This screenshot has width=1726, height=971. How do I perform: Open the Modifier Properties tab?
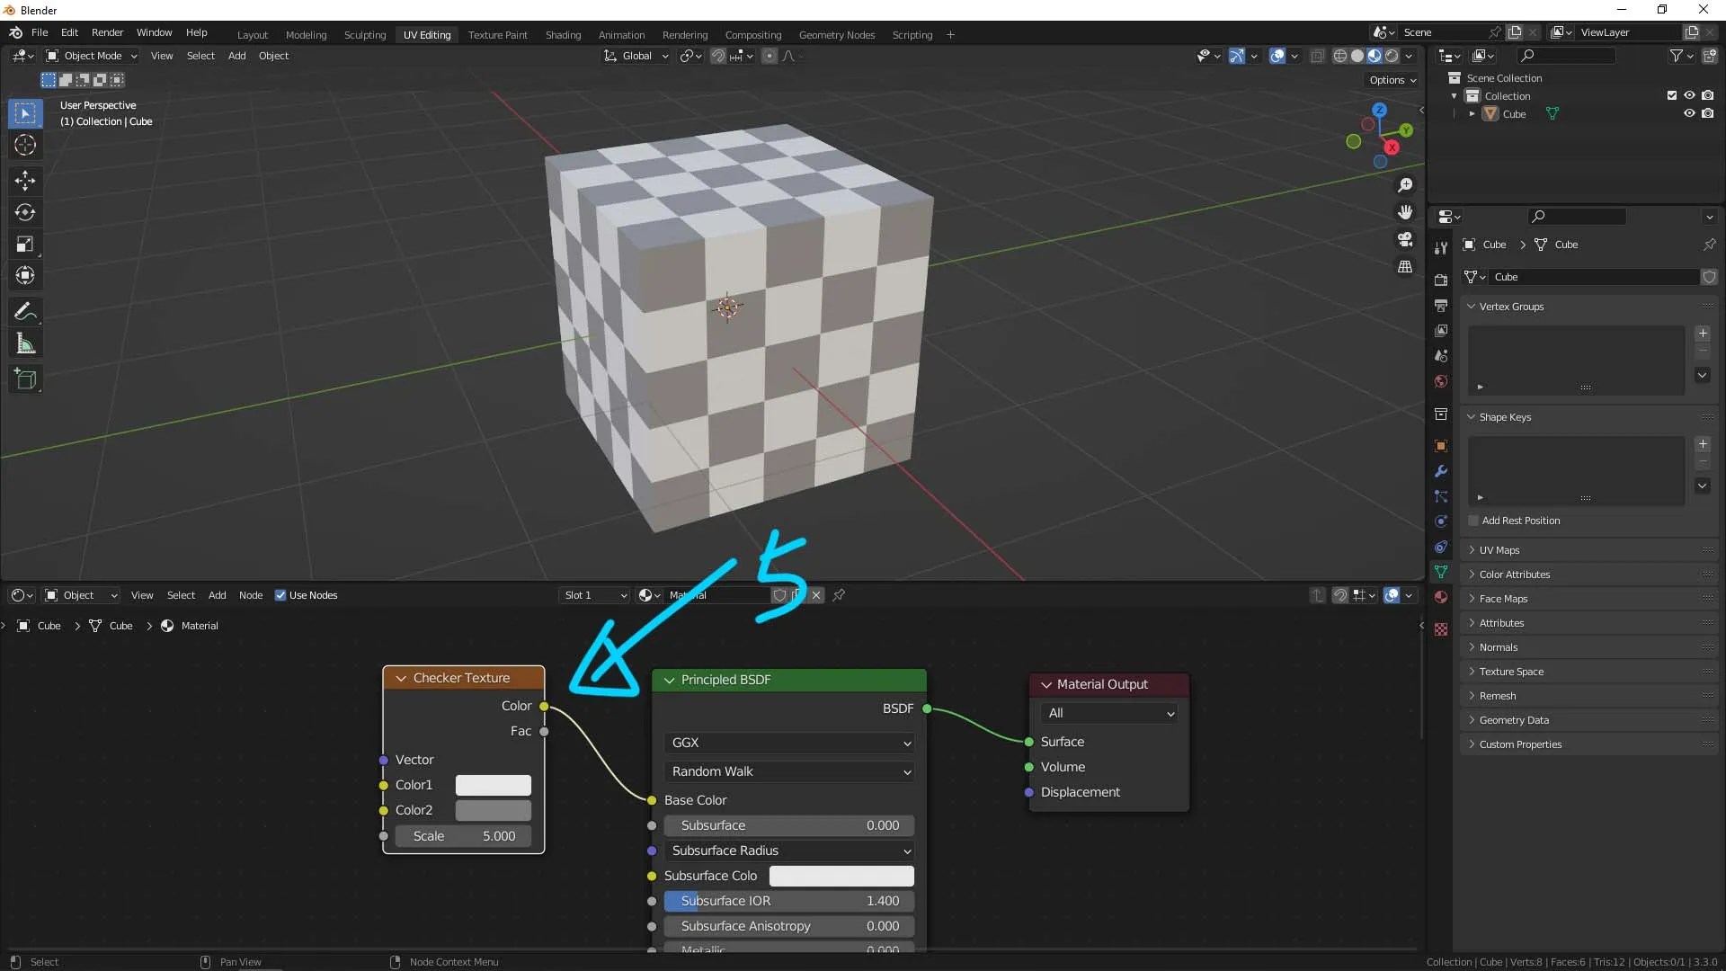pos(1441,471)
